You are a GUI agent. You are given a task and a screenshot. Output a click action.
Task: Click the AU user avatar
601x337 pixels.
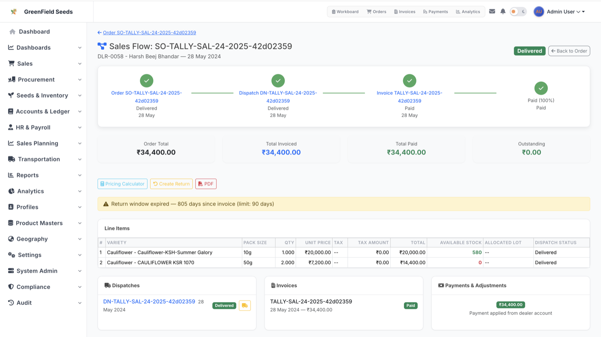(x=539, y=12)
